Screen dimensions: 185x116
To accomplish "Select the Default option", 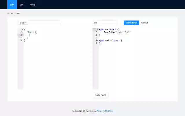I will [145, 23].
